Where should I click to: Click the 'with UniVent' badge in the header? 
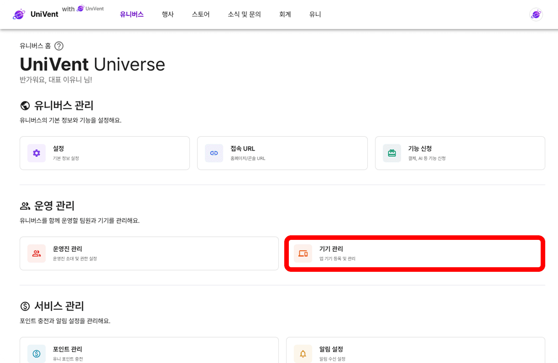click(x=84, y=9)
